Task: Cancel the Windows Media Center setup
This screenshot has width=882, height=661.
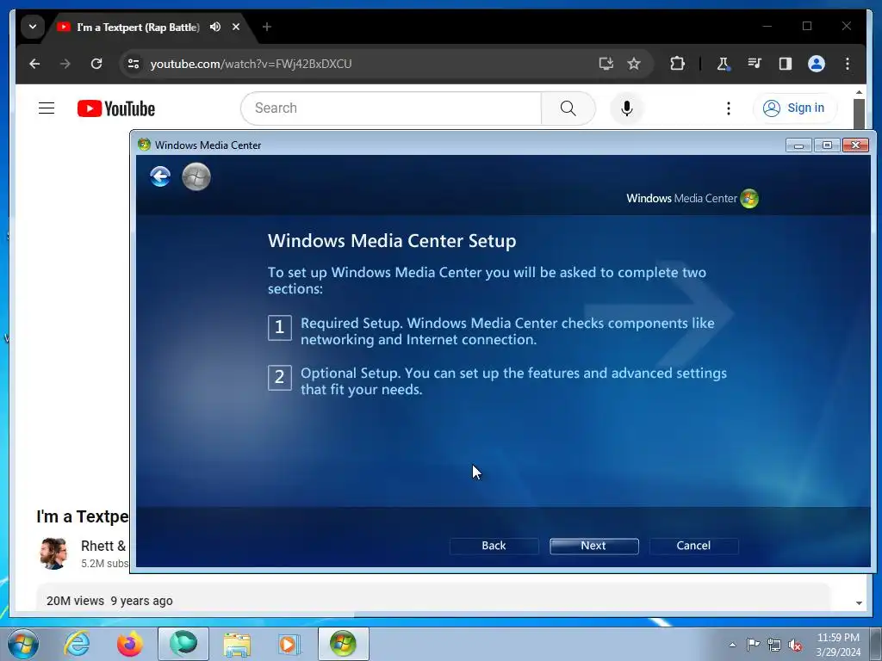Action: click(x=693, y=546)
